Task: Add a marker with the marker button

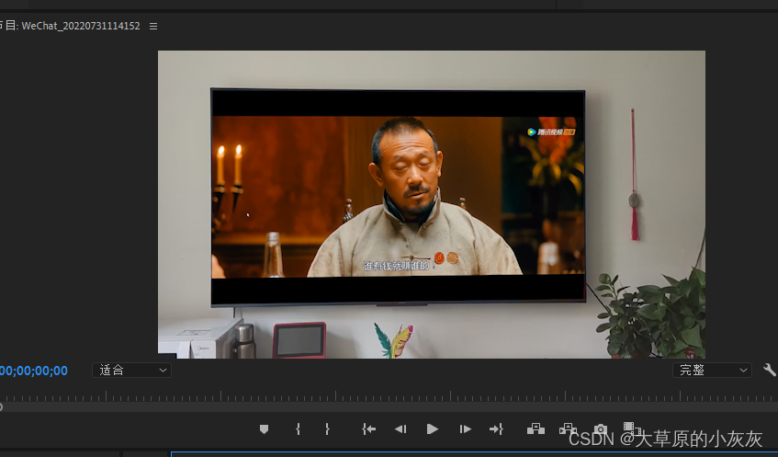Action: 264,429
